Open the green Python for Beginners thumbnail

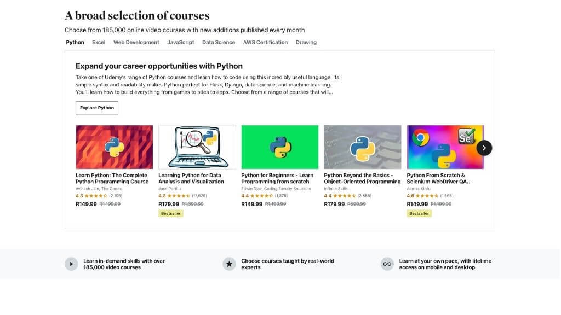pyautogui.click(x=279, y=147)
